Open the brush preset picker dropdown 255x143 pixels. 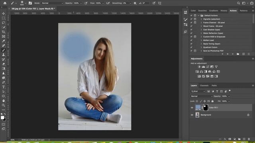point(25,3)
